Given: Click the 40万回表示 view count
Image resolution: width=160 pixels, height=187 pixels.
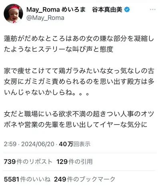Looking at the screenshot, I should pyautogui.click(x=75, y=144).
